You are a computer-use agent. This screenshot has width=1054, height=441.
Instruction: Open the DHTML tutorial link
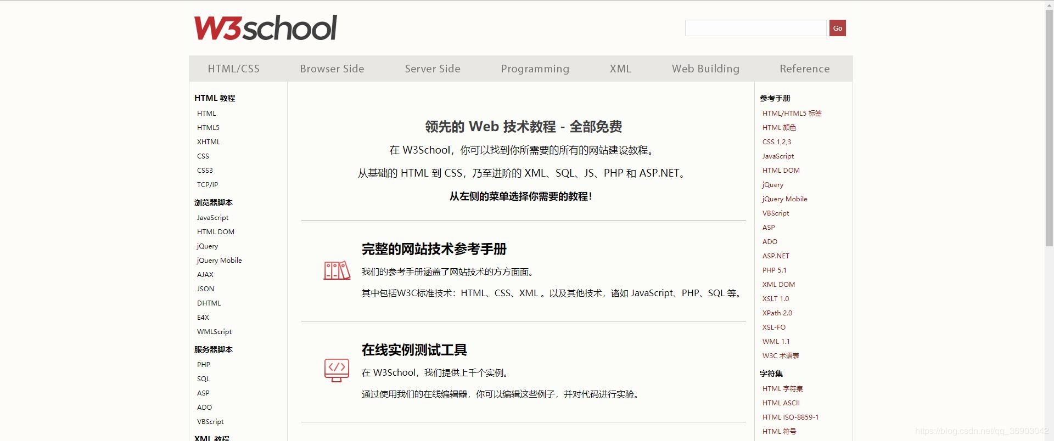click(209, 303)
